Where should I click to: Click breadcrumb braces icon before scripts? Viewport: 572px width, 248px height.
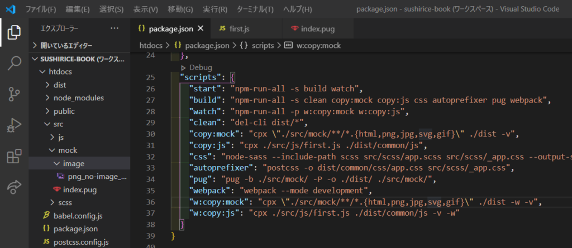(244, 46)
